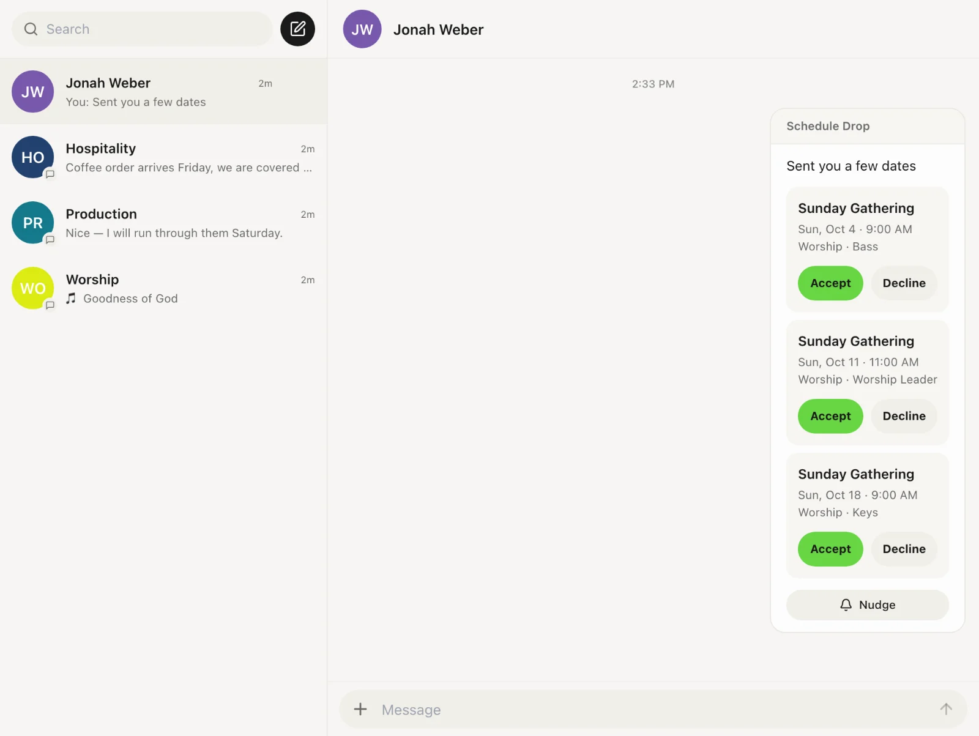Open the Worship conversation
Screen dimensions: 979x736
[x=163, y=288]
